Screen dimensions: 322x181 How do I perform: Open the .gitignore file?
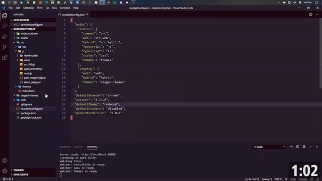pos(26,104)
